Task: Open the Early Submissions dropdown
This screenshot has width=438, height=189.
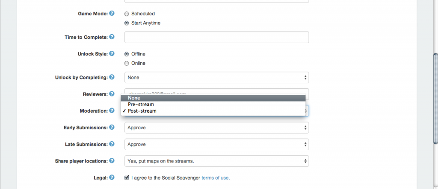Action: [216, 128]
